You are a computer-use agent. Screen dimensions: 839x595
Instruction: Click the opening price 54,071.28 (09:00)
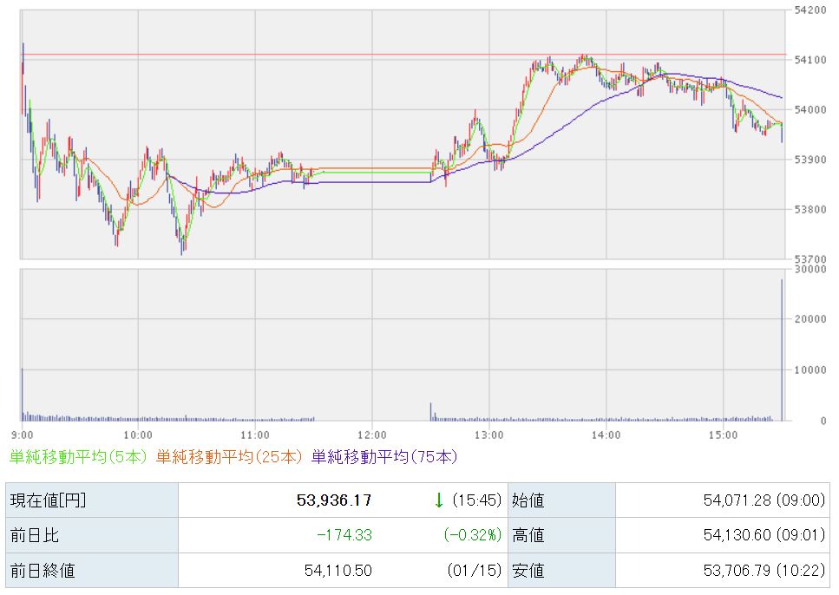762,500
